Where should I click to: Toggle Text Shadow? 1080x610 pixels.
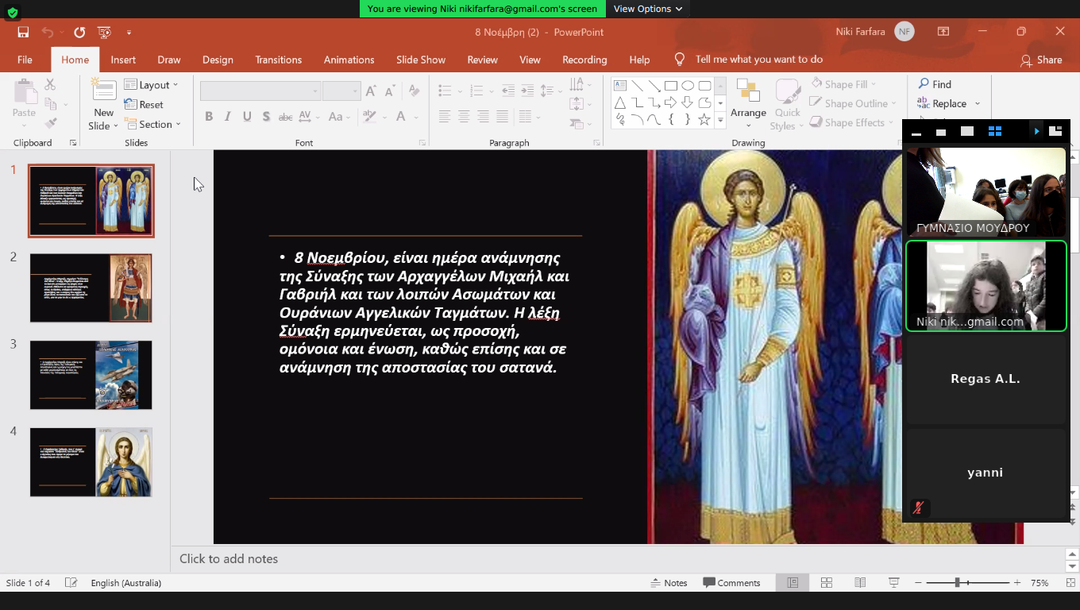(267, 117)
